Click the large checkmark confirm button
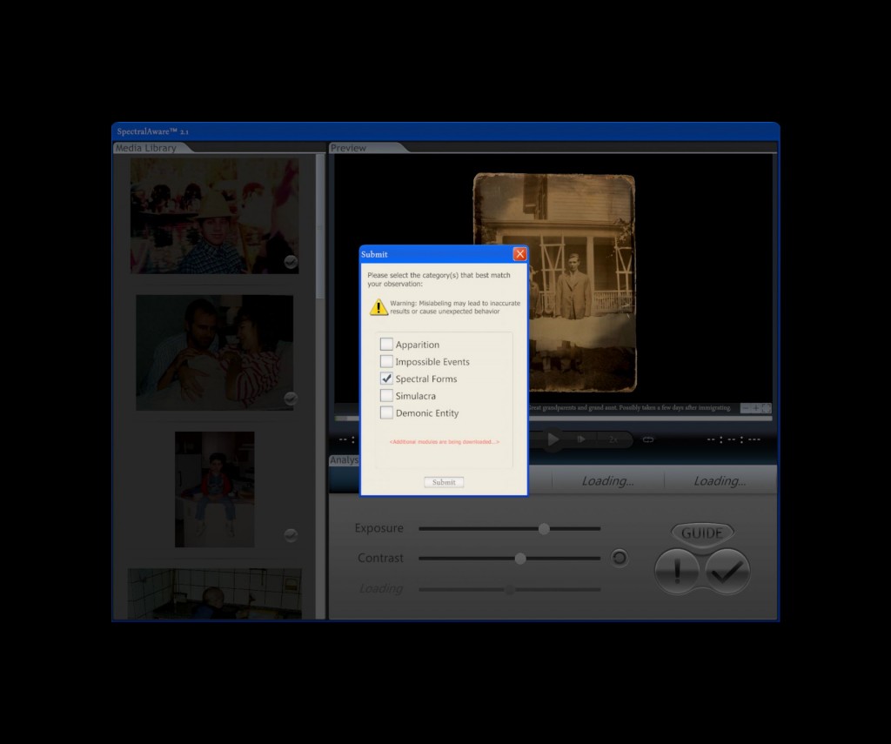Image resolution: width=891 pixels, height=744 pixels. click(727, 572)
